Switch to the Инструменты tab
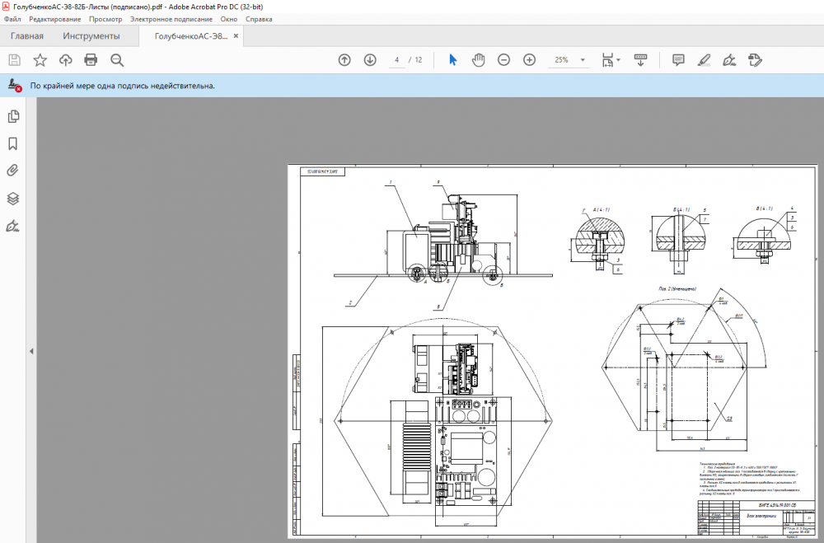This screenshot has width=824, height=543. point(91,36)
